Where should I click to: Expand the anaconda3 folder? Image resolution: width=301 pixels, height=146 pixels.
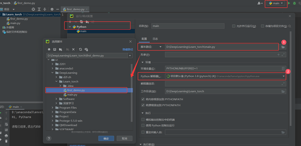53,68
